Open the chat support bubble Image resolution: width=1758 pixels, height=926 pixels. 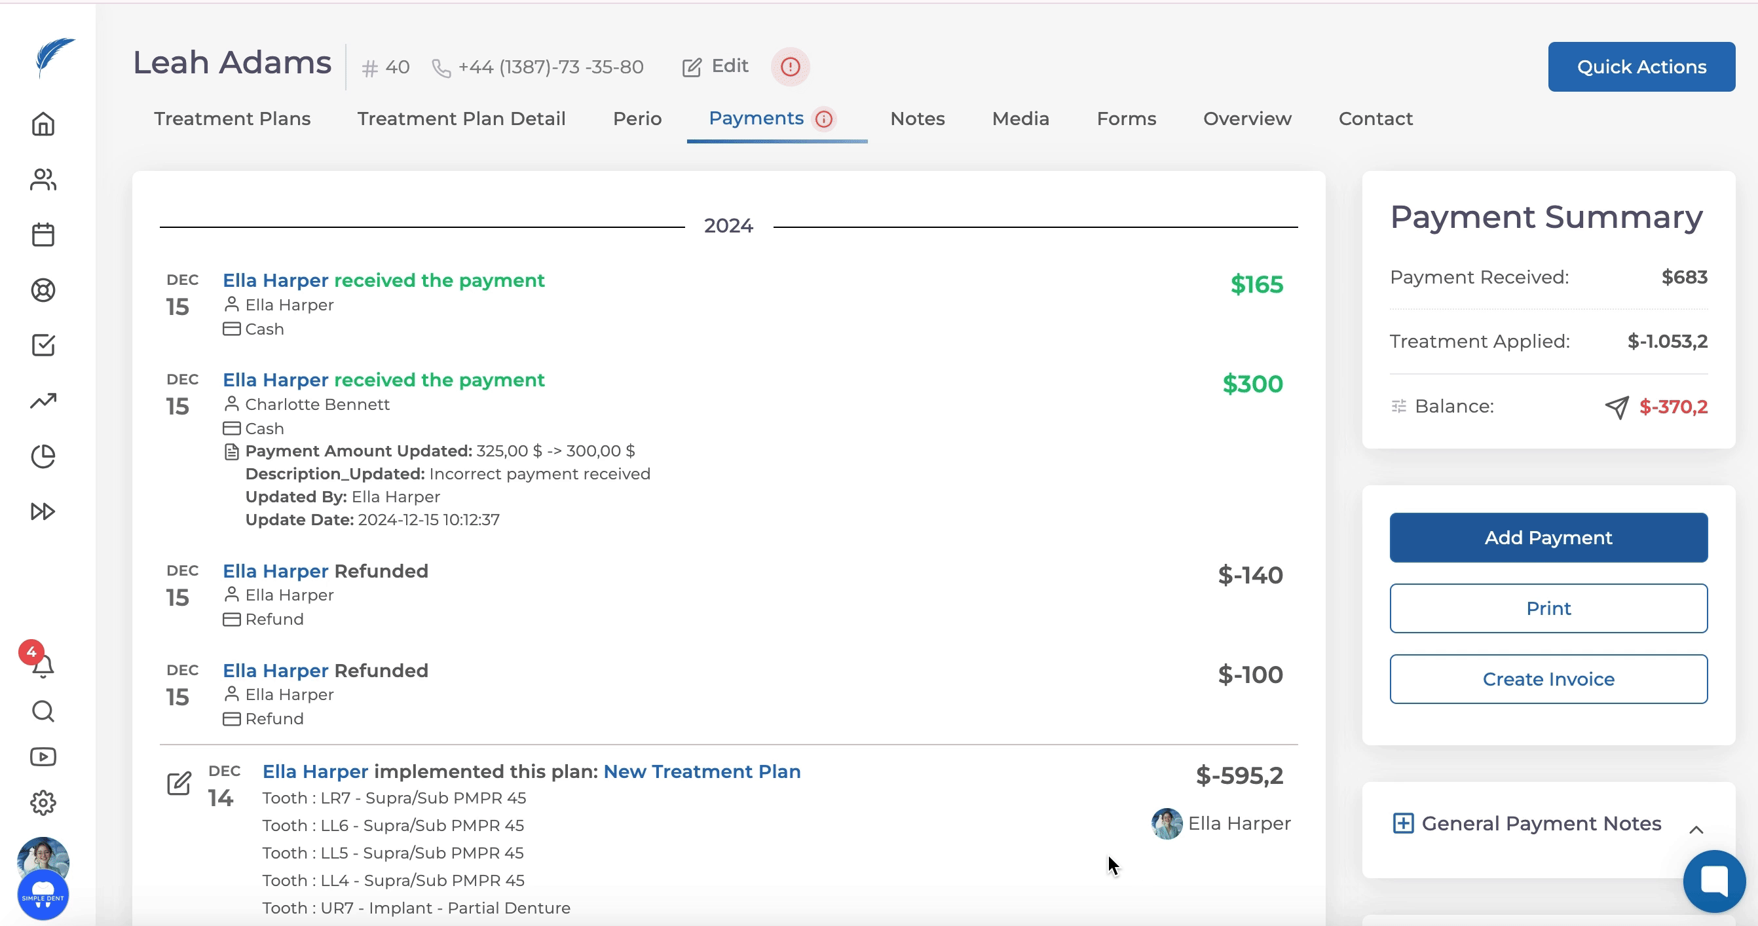point(1713,881)
